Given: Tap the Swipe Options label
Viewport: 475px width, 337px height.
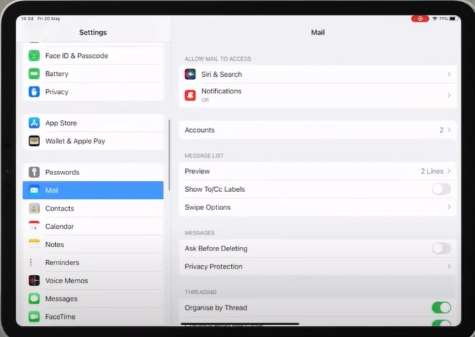Looking at the screenshot, I should tap(208, 207).
